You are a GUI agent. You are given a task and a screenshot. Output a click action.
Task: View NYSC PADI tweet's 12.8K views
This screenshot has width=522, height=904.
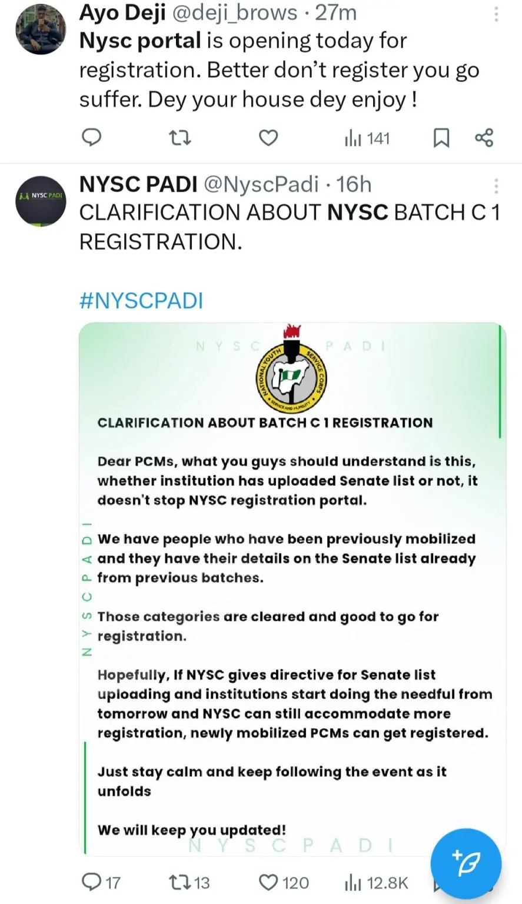pyautogui.click(x=376, y=882)
